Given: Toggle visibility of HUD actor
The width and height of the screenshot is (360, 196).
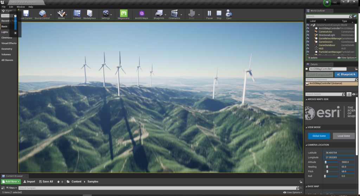Looking at the screenshot, I should tap(308, 49).
